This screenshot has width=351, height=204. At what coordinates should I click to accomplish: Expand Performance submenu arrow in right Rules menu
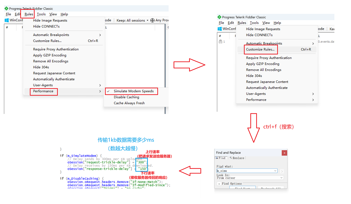(313, 100)
